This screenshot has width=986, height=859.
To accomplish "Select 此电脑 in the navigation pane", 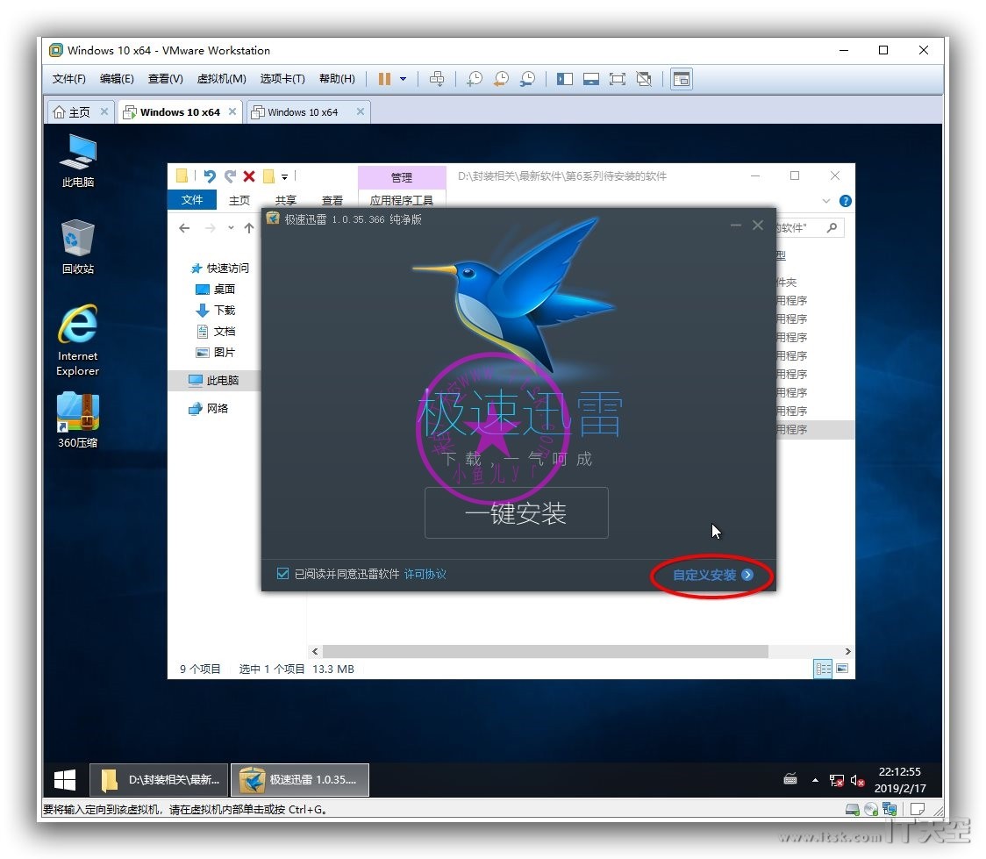I will click(x=214, y=381).
